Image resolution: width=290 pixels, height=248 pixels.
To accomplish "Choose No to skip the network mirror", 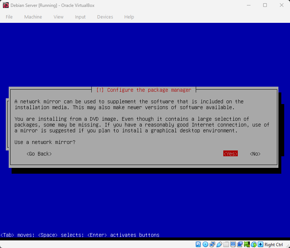I will pyautogui.click(x=254, y=153).
